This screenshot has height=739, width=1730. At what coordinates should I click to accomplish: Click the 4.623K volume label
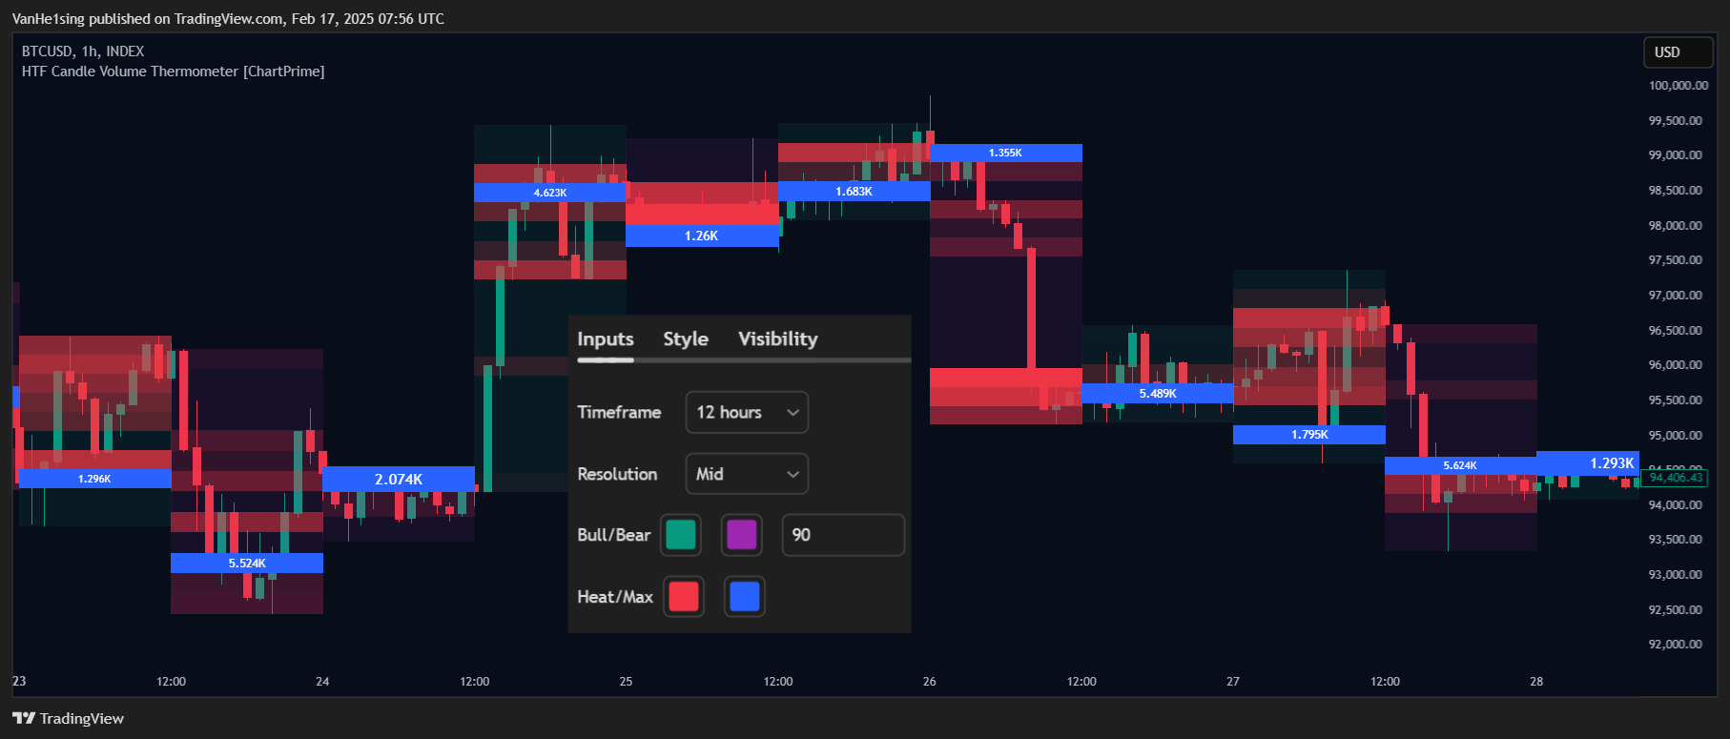[x=550, y=193]
